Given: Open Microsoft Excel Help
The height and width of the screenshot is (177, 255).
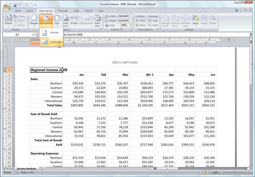Looking at the screenshot, I should 236,10.
